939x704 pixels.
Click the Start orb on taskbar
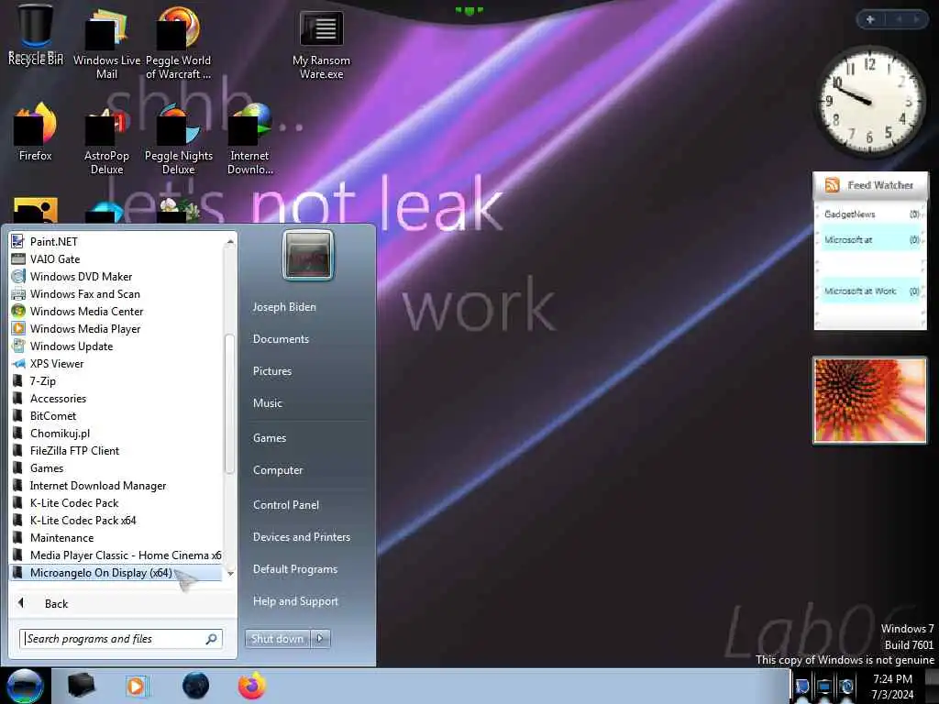(25, 686)
